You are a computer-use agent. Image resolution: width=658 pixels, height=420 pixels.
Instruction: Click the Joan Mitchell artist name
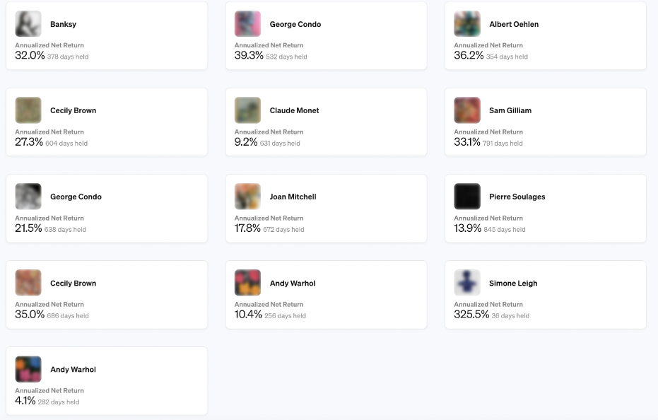[x=293, y=197]
